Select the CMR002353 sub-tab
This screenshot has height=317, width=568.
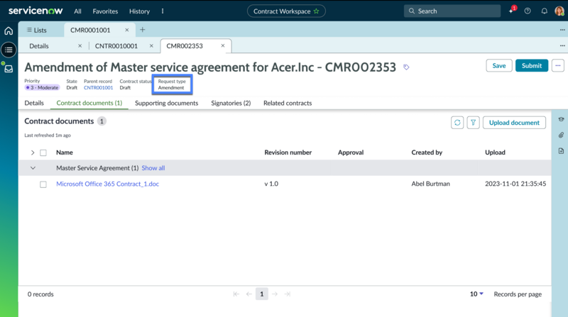click(185, 46)
